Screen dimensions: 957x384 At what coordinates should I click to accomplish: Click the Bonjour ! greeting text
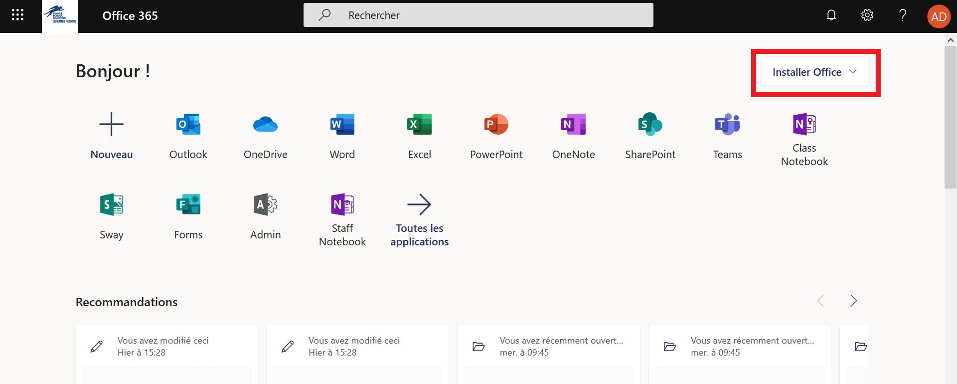(x=113, y=71)
